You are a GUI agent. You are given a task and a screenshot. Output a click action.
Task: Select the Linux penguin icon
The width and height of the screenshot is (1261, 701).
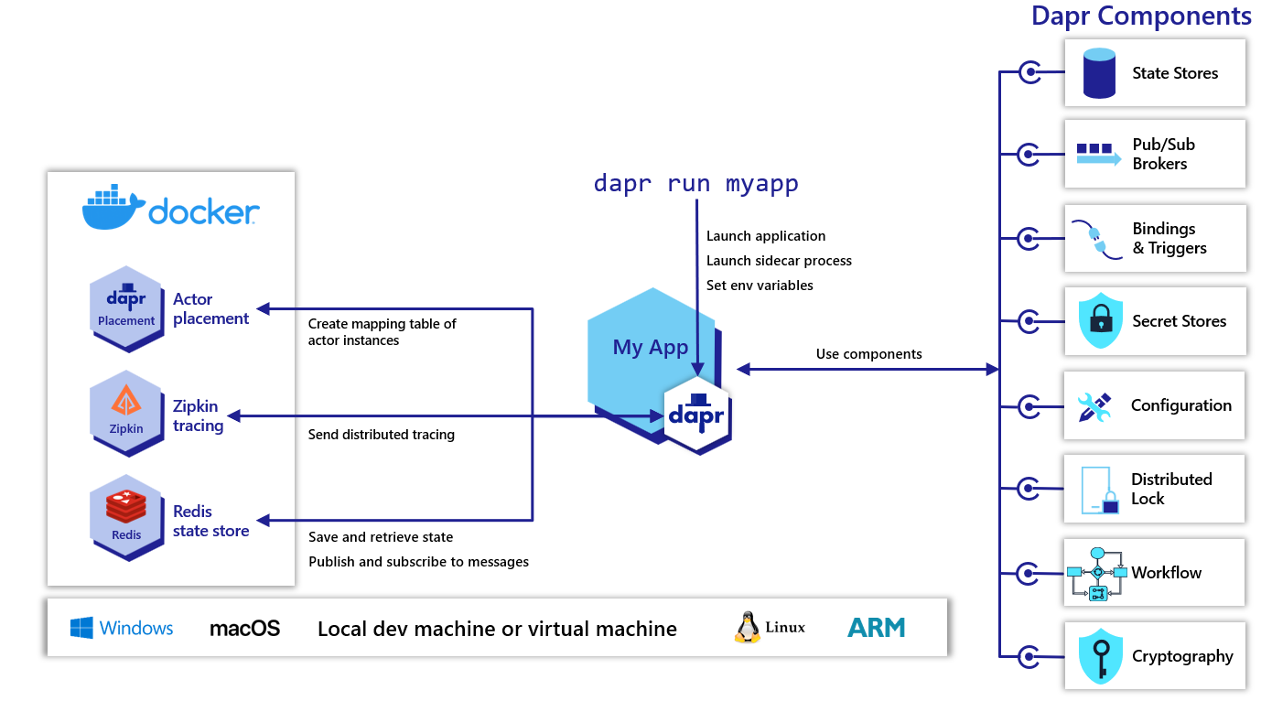pyautogui.click(x=746, y=625)
